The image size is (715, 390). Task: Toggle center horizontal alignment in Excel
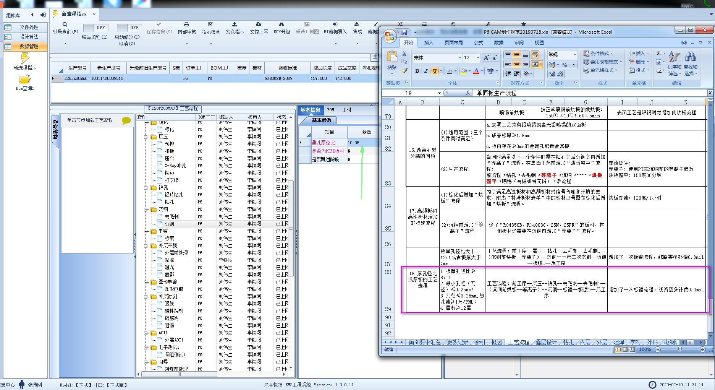pos(516,64)
